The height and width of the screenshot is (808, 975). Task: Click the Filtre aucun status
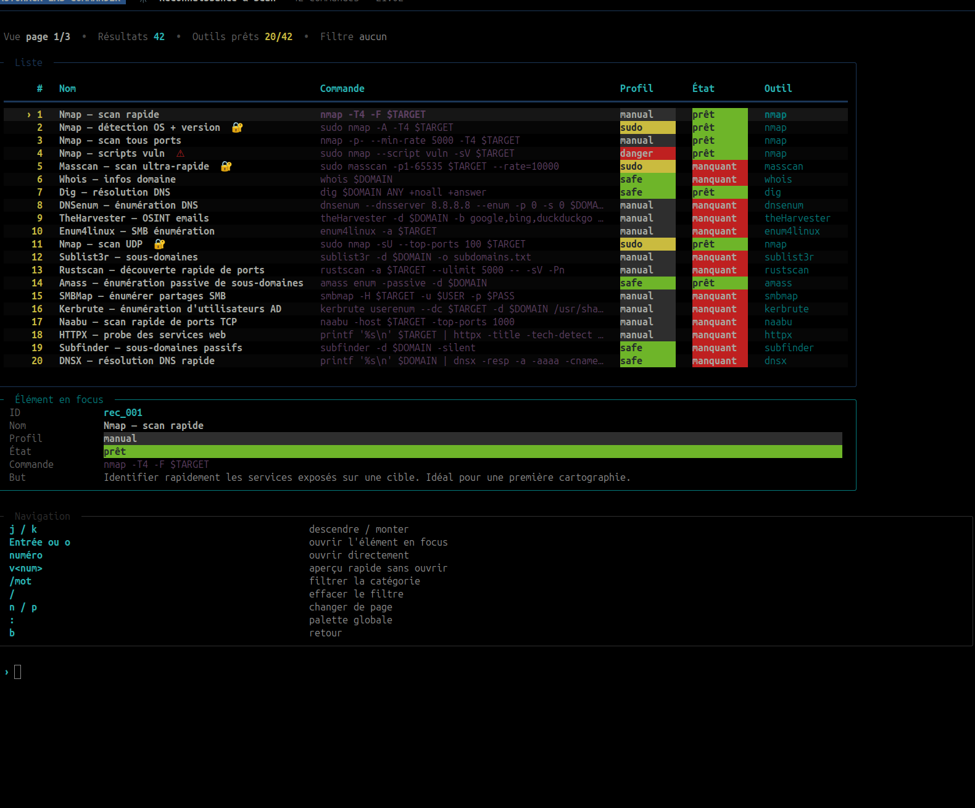(353, 37)
